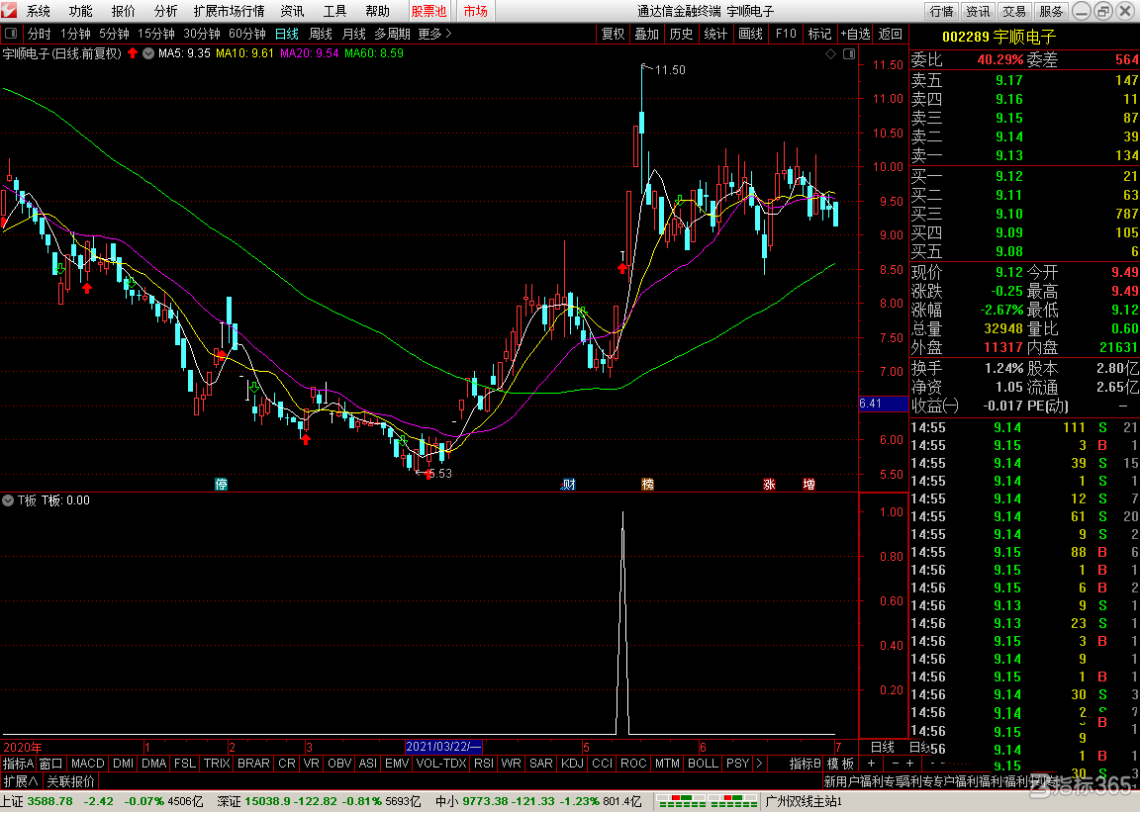This screenshot has height=813, width=1140.
Task: Select the VOL-TDX indicator tab
Action: click(x=440, y=764)
